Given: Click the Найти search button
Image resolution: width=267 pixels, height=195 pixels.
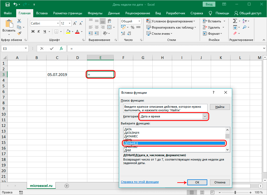Looking at the screenshot, I should [x=220, y=107].
